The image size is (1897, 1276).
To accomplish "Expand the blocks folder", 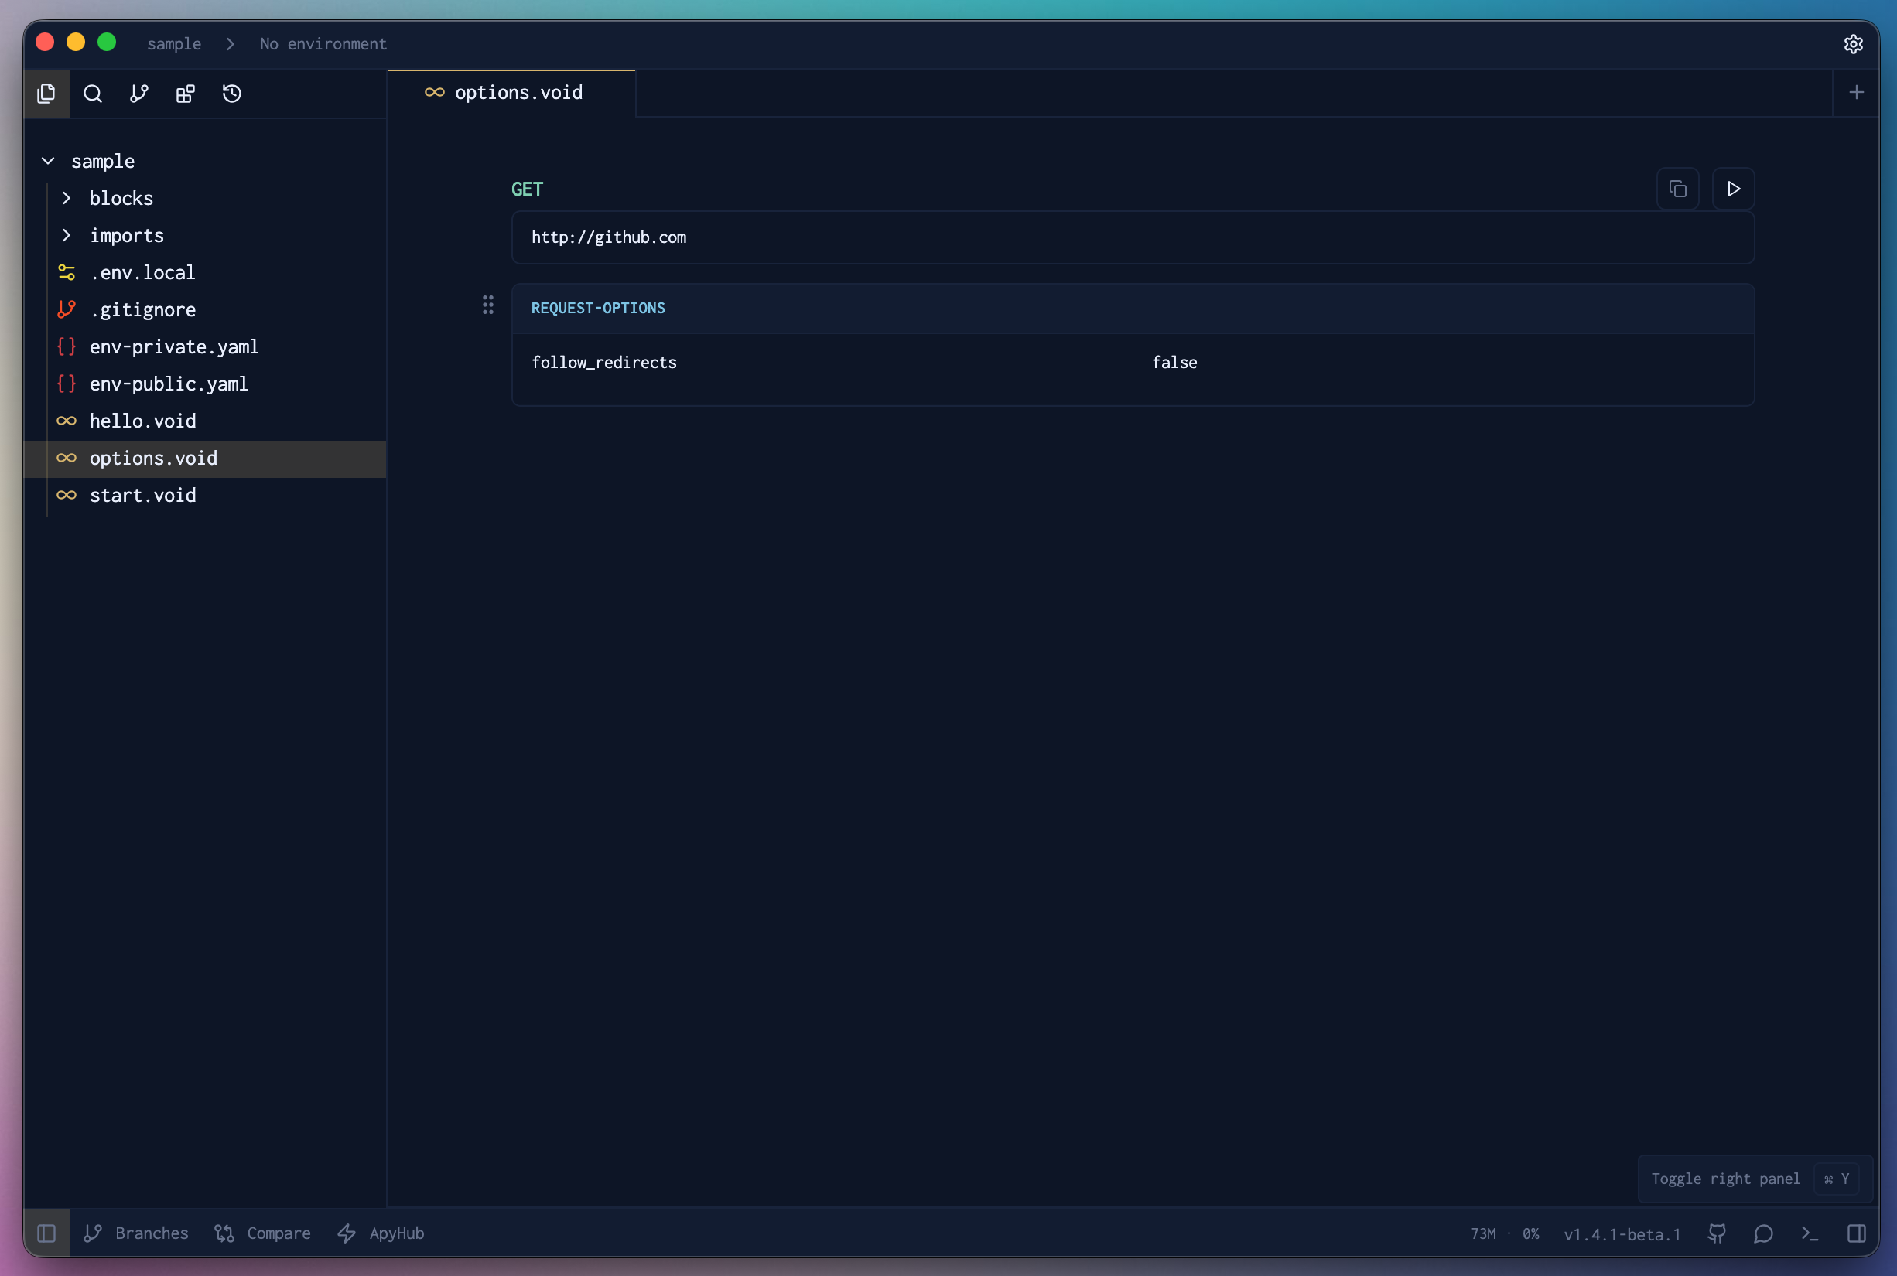I will [67, 198].
